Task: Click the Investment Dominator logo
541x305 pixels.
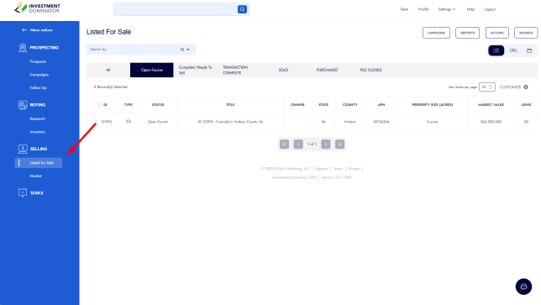Action: click(37, 8)
